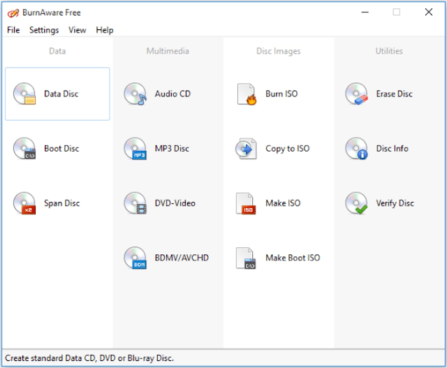Image resolution: width=447 pixels, height=368 pixels.
Task: Open the File menu
Action: click(13, 30)
